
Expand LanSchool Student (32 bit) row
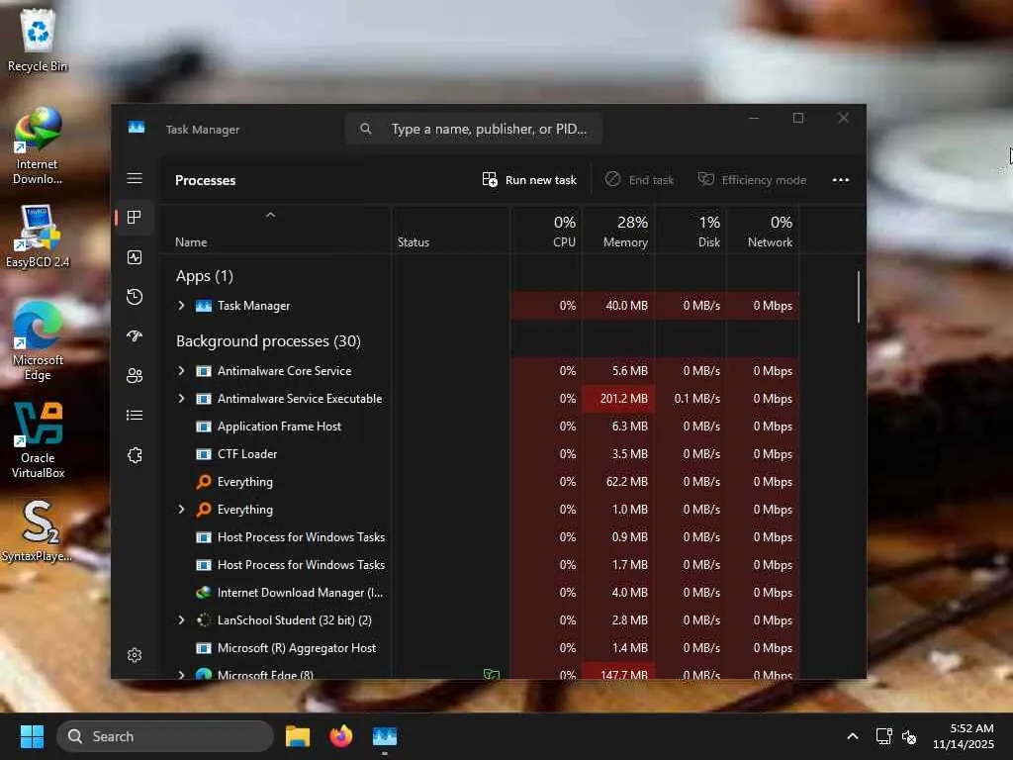tap(182, 620)
